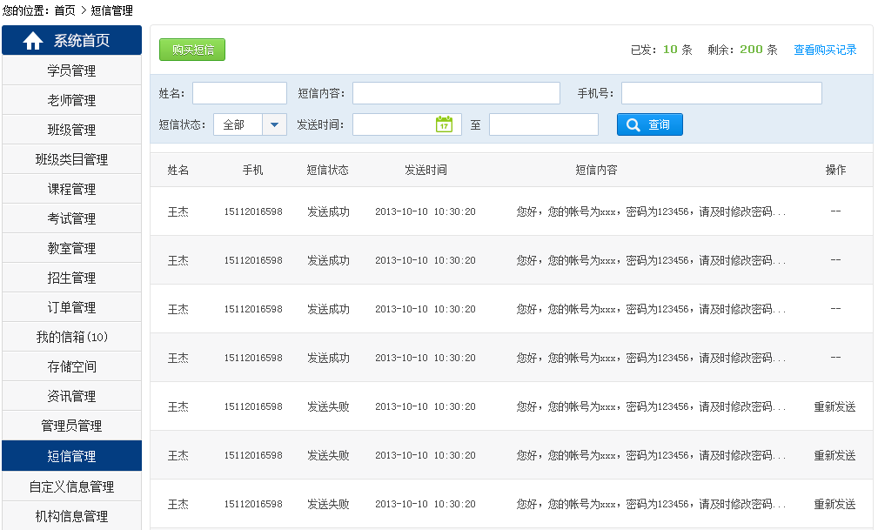
Task: Select 课程管理 from the sidebar
Action: 71,189
